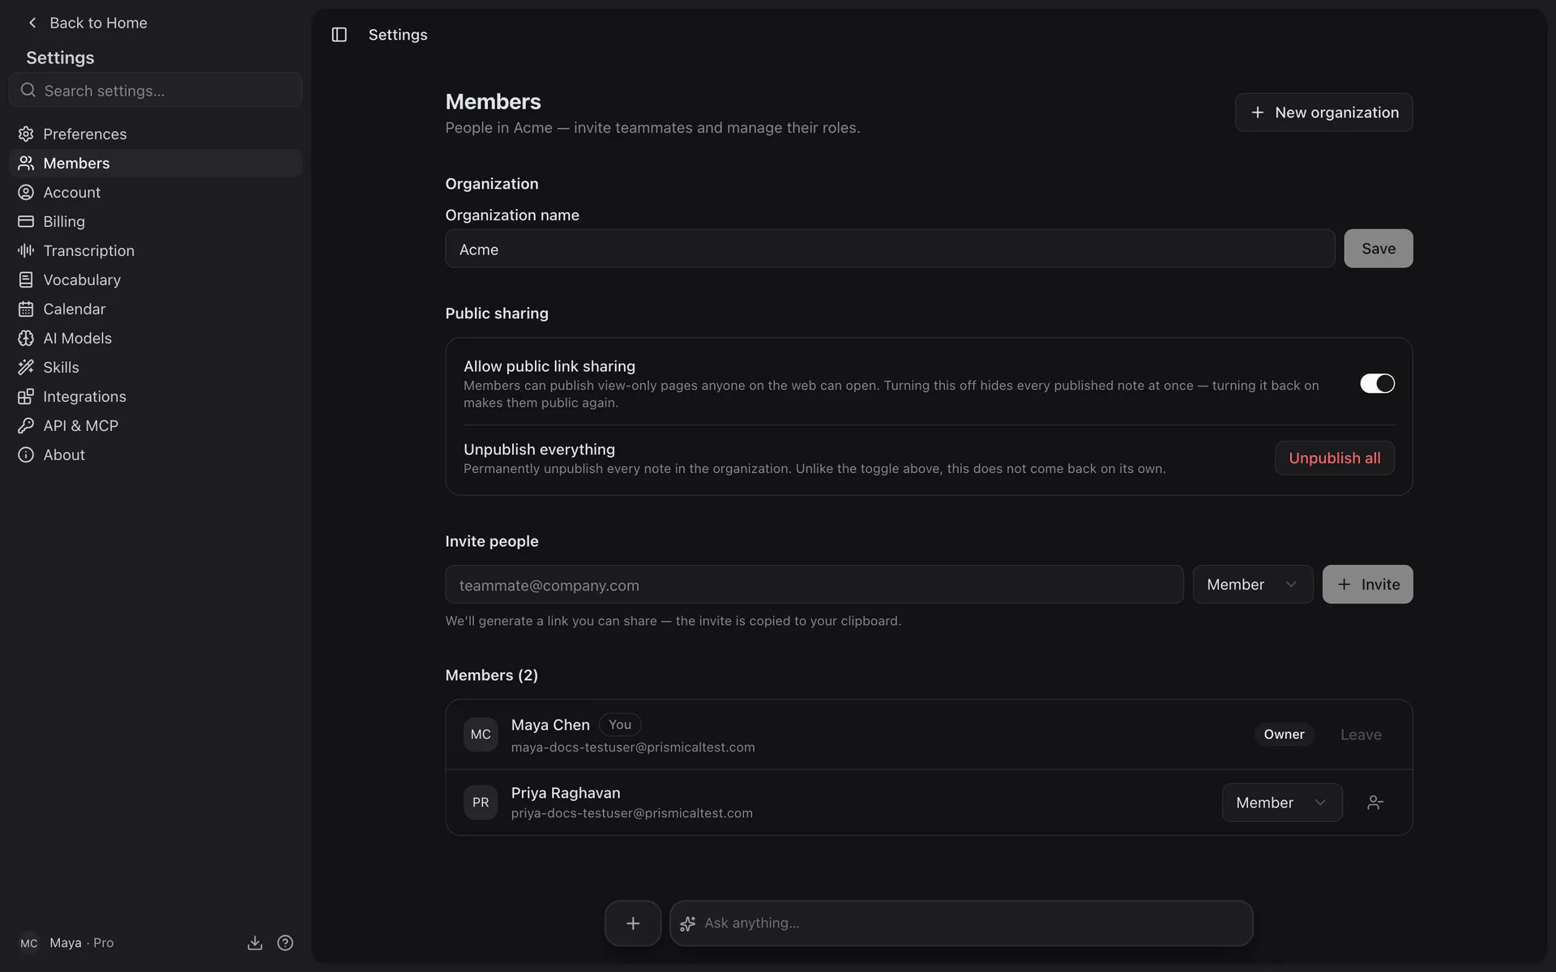Image resolution: width=1556 pixels, height=972 pixels.
Task: Save the organization name
Action: click(1378, 249)
